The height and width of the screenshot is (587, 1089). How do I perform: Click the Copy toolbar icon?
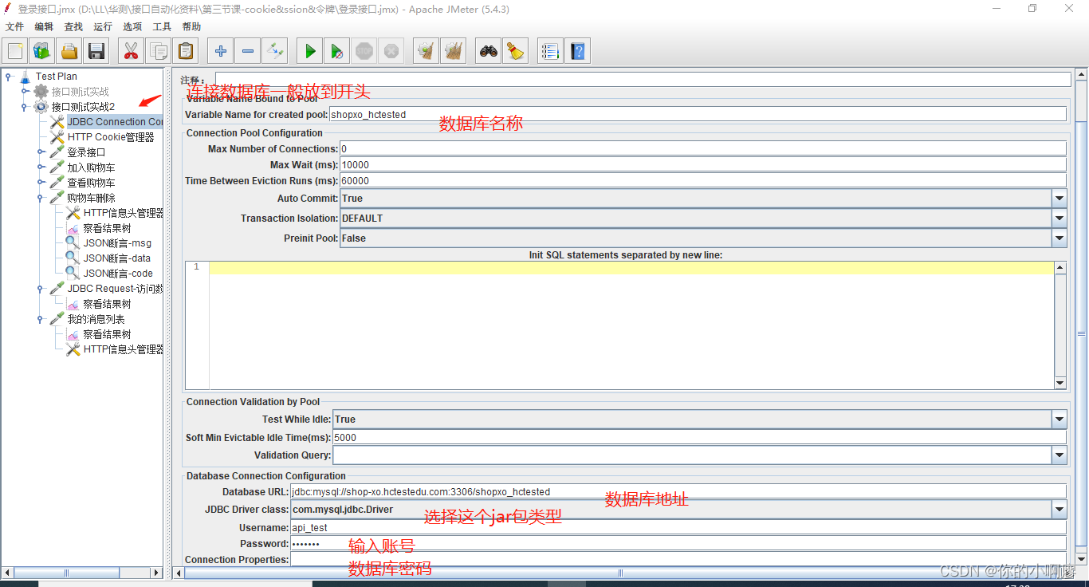pos(159,52)
